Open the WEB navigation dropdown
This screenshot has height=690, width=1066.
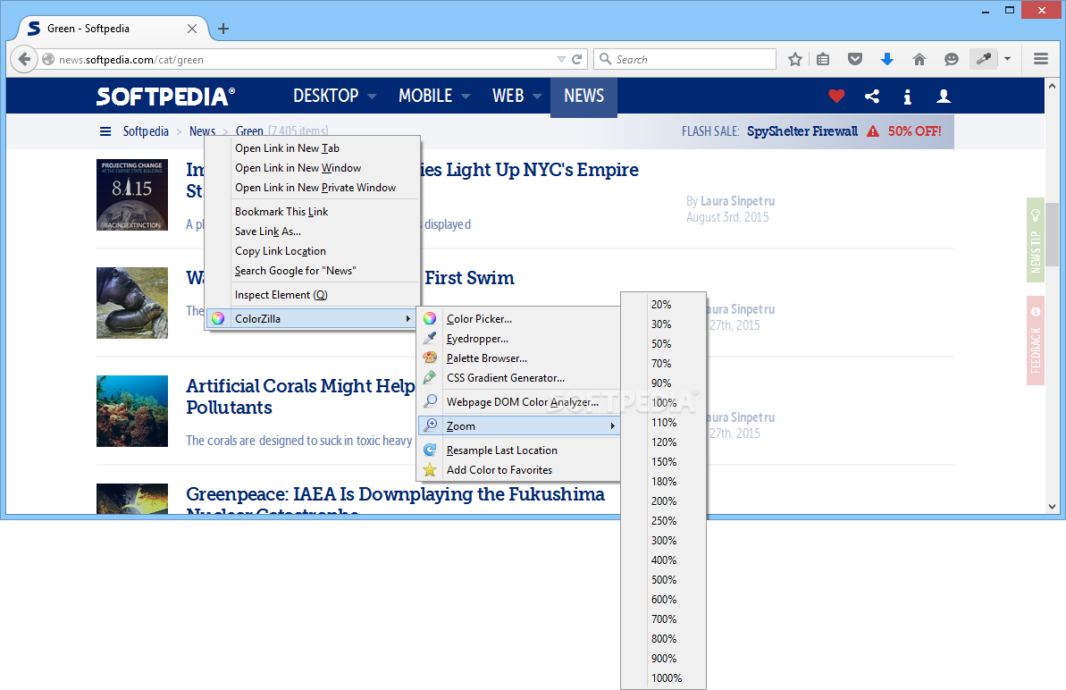point(516,96)
